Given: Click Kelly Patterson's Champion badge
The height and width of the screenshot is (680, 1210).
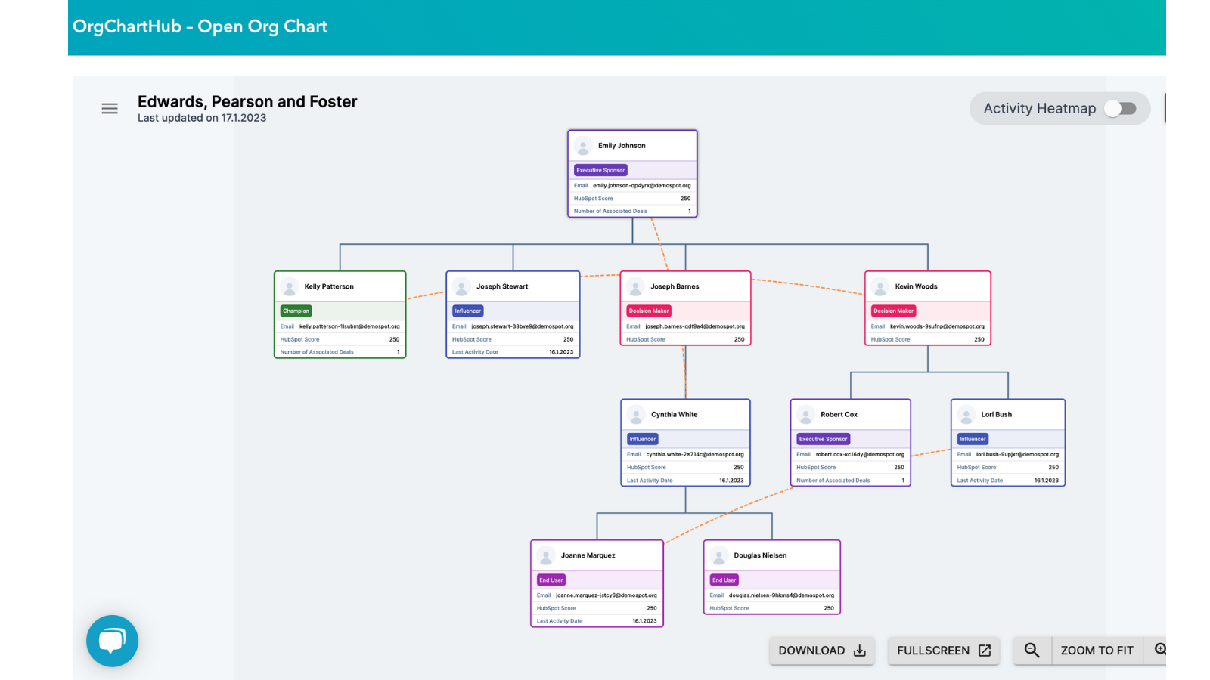Looking at the screenshot, I should click(296, 311).
